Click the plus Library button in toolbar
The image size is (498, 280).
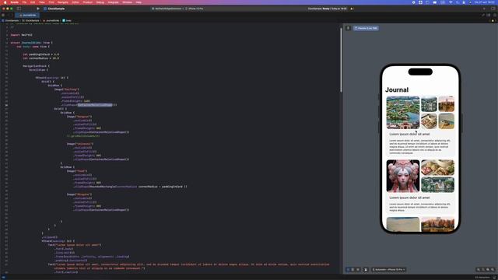(x=484, y=9)
